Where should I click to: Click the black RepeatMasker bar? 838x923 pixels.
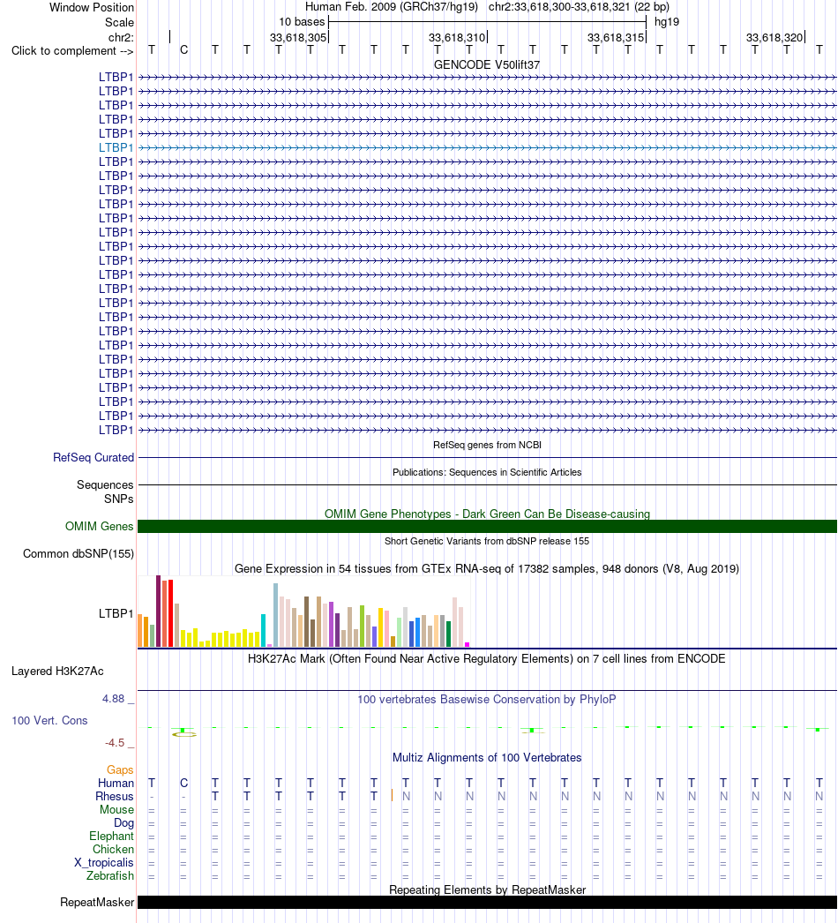coord(487,903)
